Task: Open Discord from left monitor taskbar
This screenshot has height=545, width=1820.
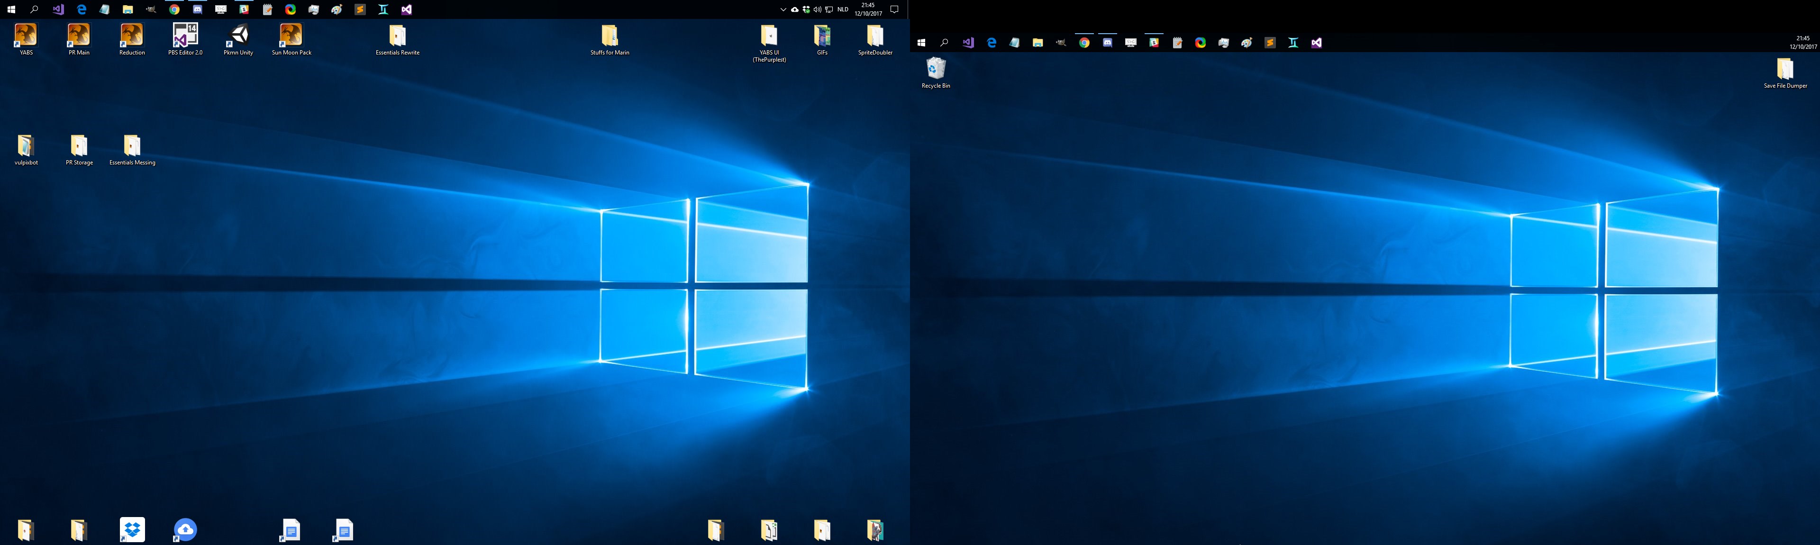Action: [x=198, y=10]
